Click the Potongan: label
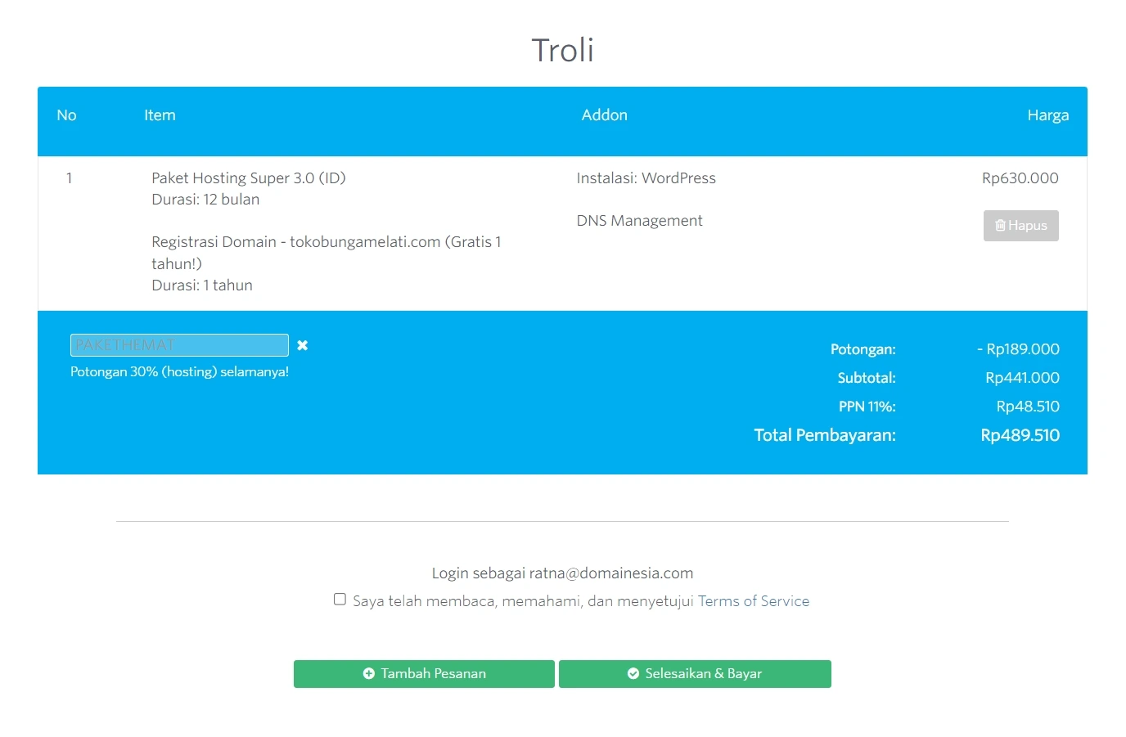The image size is (1126, 737). click(x=863, y=349)
